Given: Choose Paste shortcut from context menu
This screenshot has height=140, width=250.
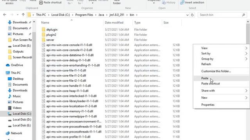Looking at the screenshot, I should (221, 84).
